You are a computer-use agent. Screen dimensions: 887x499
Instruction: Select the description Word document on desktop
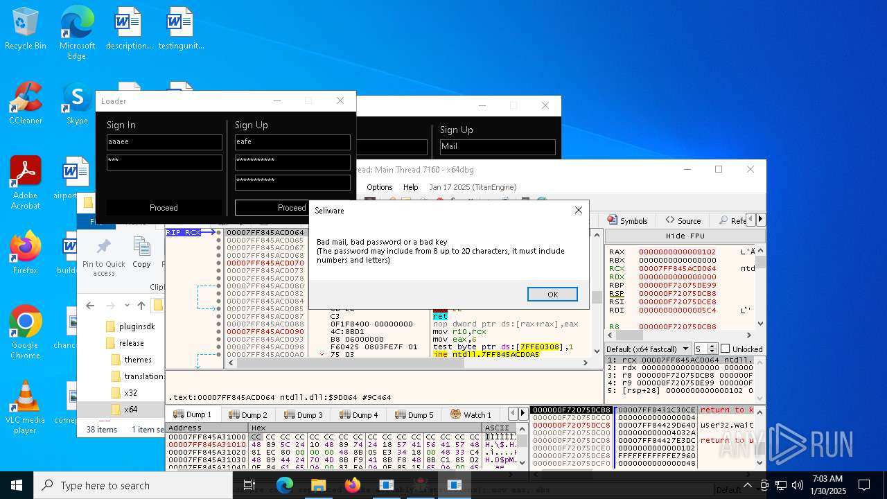[x=129, y=29]
